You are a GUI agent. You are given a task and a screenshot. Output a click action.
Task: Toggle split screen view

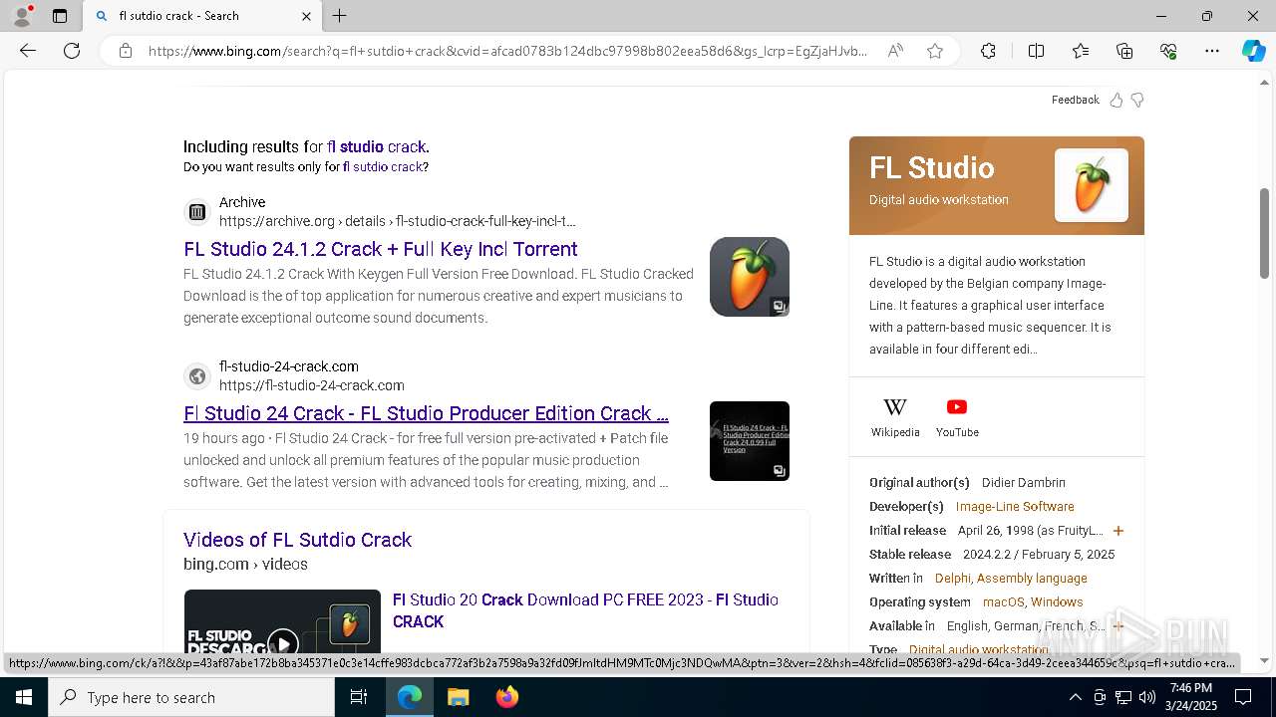coord(1036,51)
